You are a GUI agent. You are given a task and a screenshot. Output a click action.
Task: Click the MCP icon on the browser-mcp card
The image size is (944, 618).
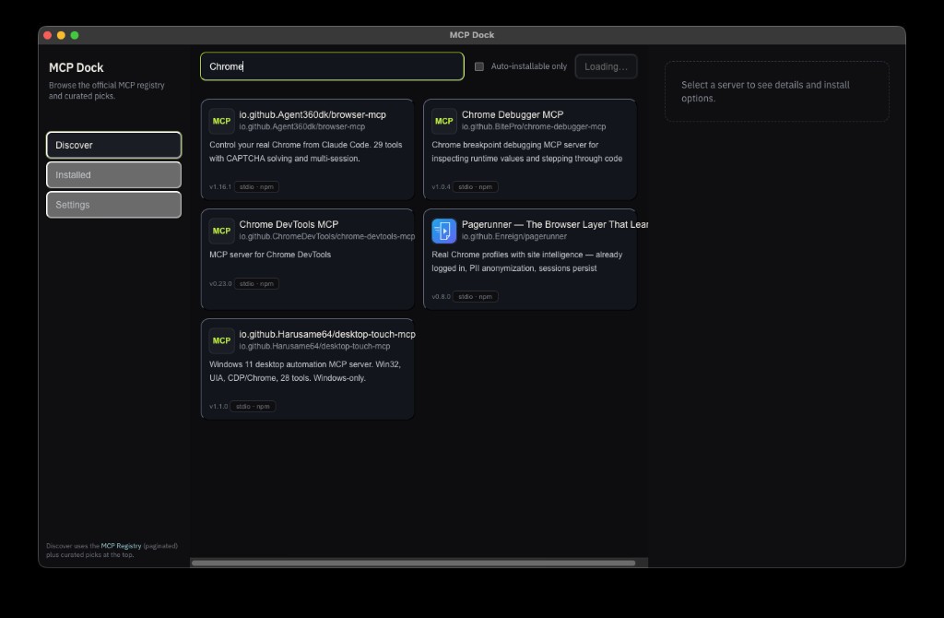tap(221, 121)
